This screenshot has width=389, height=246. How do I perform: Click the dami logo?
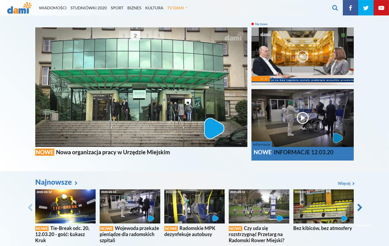19,8
